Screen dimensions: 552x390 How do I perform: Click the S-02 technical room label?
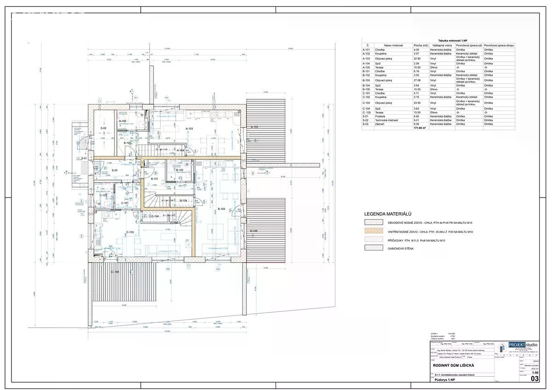[103, 128]
